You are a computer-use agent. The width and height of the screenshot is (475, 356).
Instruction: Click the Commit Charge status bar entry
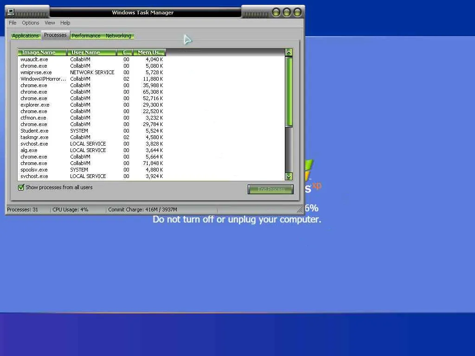click(x=143, y=210)
